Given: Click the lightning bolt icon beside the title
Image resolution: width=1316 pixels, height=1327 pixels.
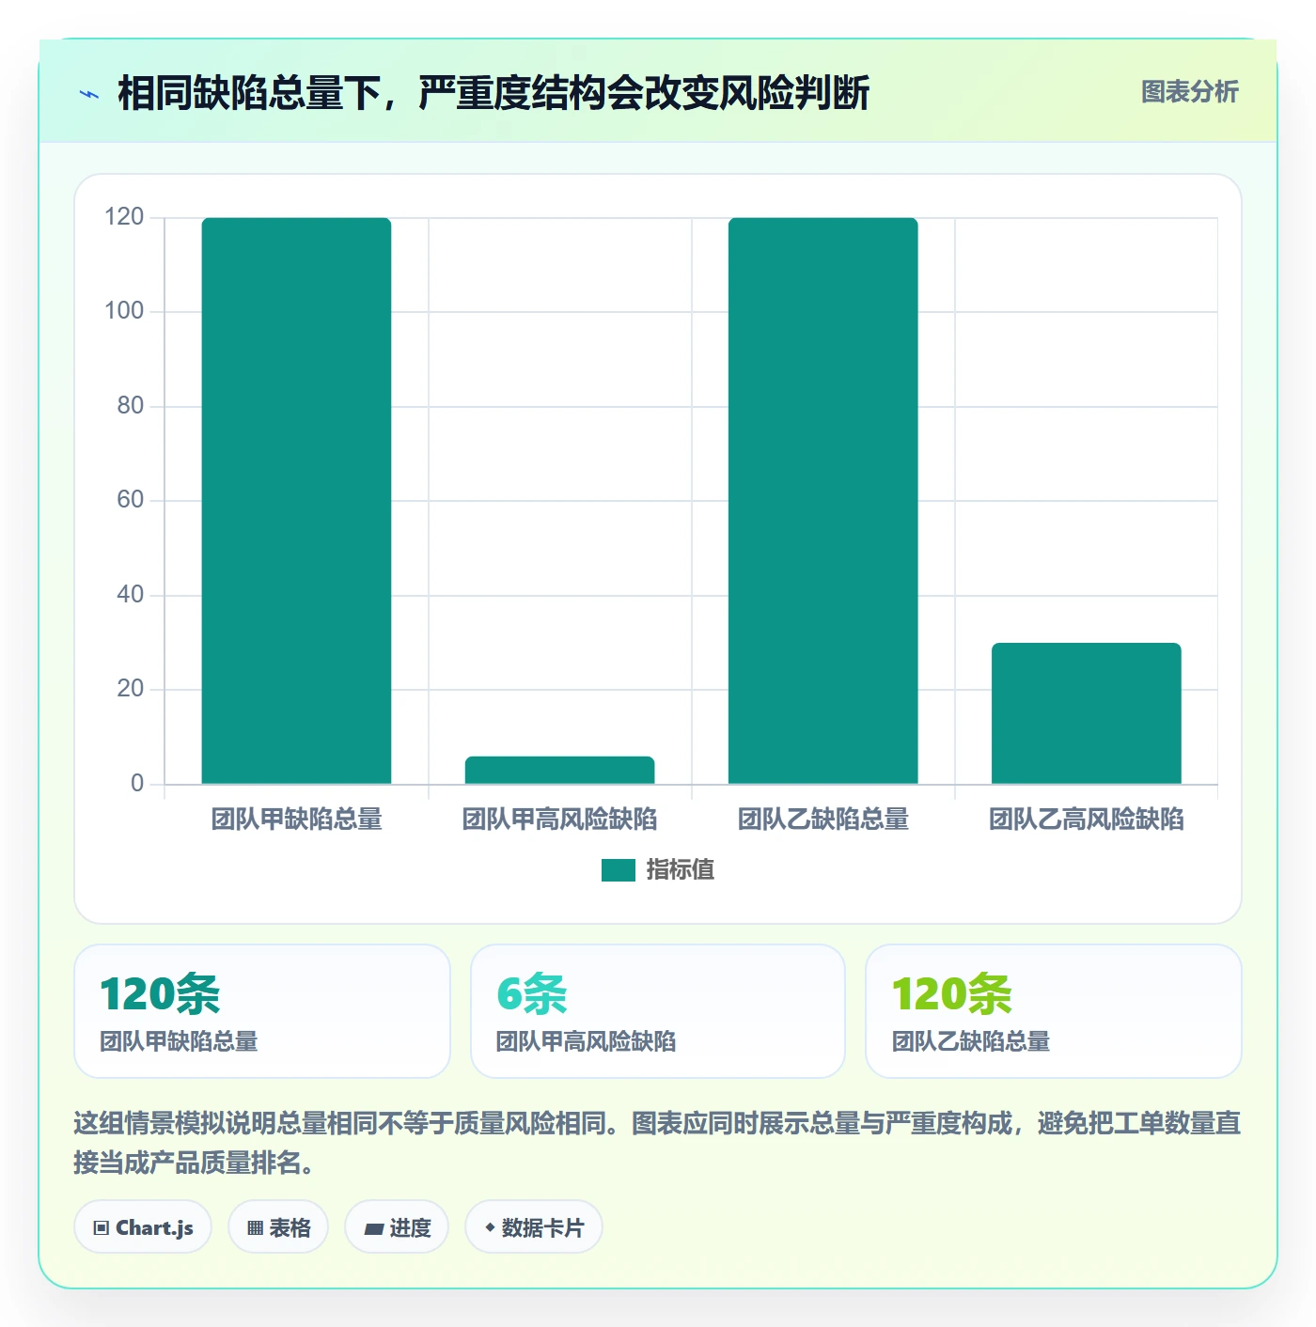Looking at the screenshot, I should (89, 94).
